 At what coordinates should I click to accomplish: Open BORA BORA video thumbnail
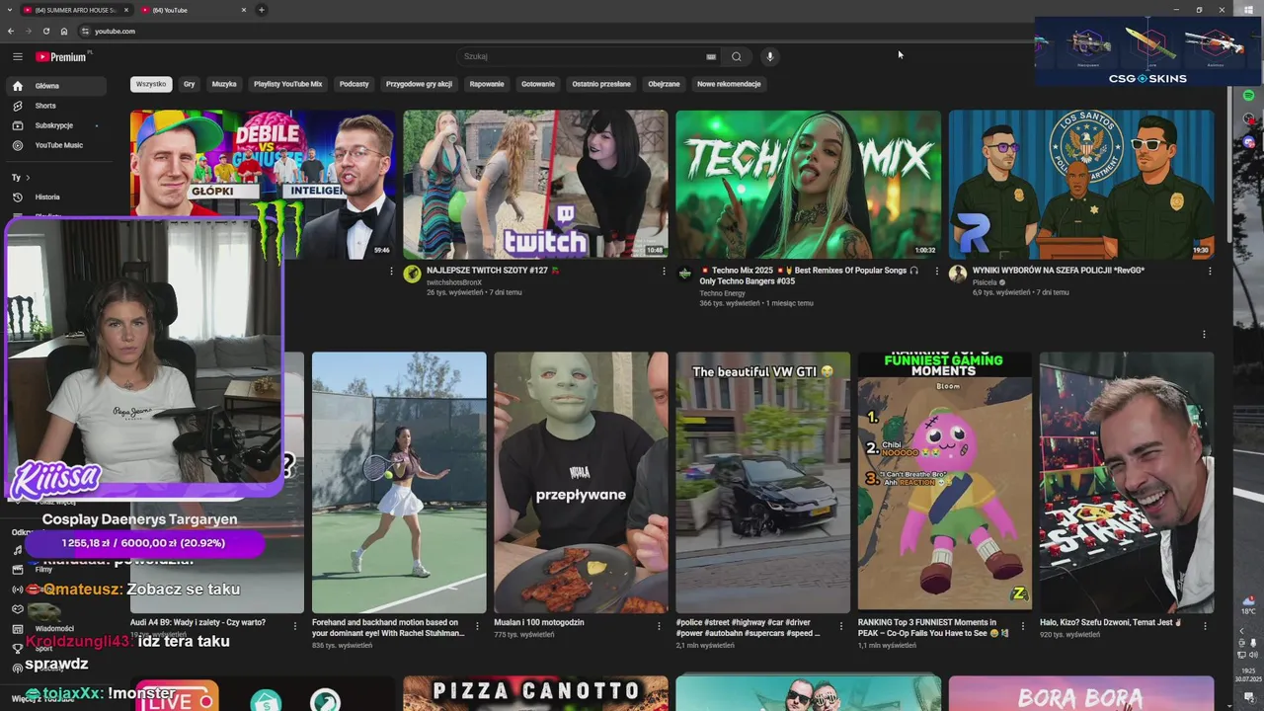point(1081,693)
